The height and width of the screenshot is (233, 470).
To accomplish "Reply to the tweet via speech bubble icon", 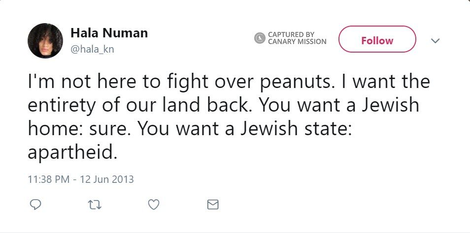I will click(x=35, y=204).
